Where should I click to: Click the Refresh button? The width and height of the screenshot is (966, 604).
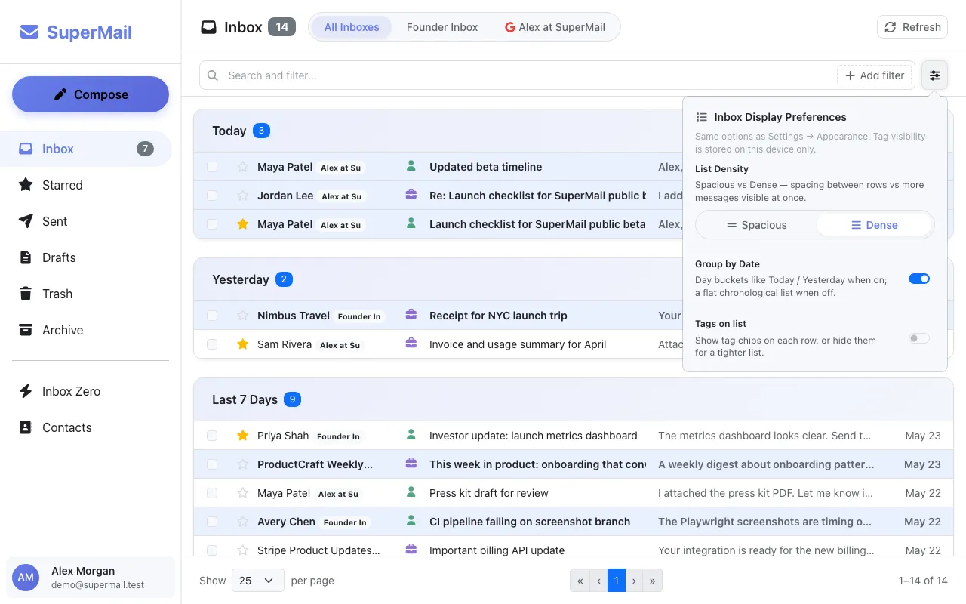pyautogui.click(x=912, y=27)
